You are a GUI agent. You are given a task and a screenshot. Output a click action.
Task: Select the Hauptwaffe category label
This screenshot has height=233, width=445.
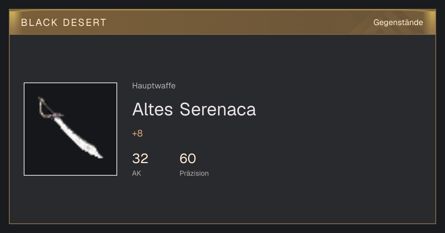(x=154, y=86)
